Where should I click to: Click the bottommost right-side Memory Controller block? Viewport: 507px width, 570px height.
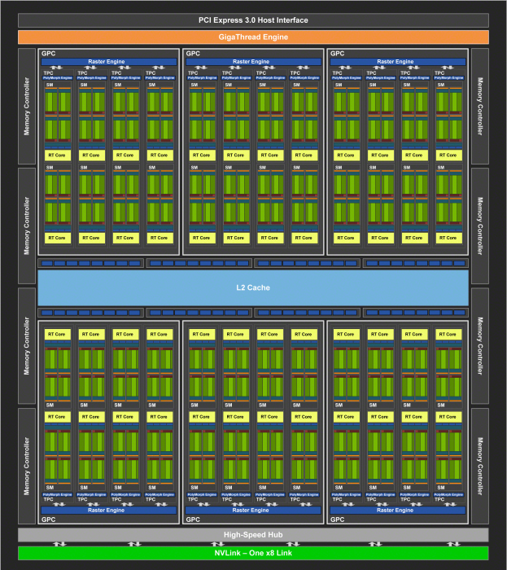coord(480,466)
